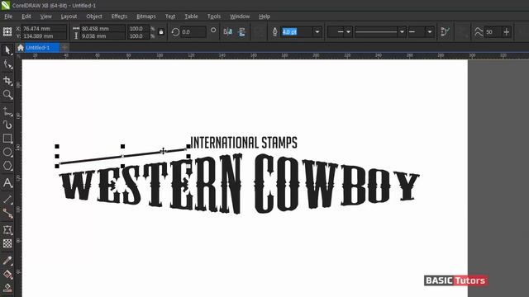Open the Tools menu
This screenshot has width=529, height=297.
tap(213, 16)
